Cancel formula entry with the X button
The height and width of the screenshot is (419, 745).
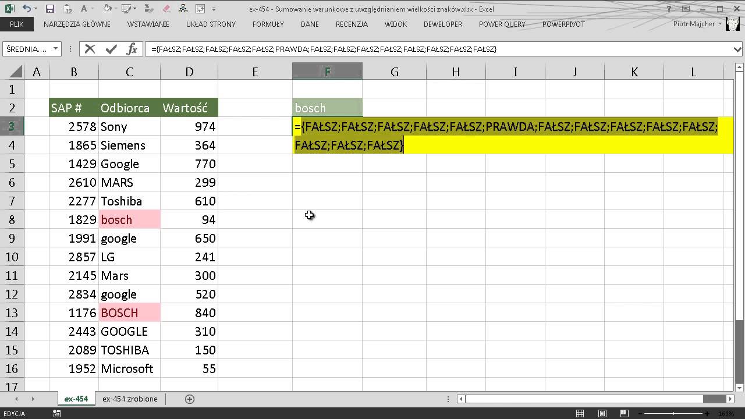(90, 49)
